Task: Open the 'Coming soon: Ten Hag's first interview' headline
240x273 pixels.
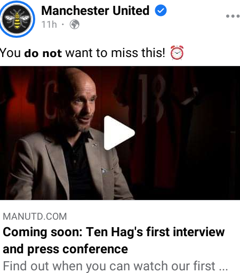Action: [114, 232]
